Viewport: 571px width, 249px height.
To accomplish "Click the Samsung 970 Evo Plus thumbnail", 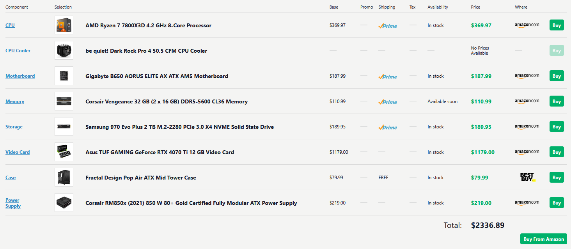I will coord(64,126).
